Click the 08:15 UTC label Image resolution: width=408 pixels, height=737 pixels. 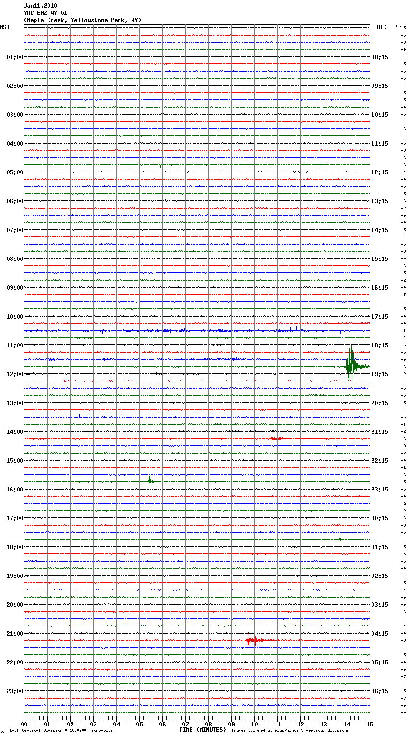tap(380, 57)
